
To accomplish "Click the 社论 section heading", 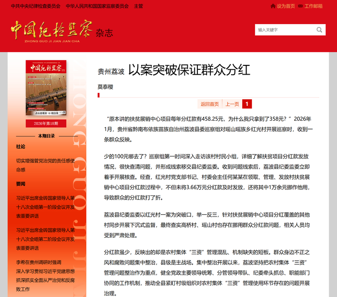I will click(21, 146).
